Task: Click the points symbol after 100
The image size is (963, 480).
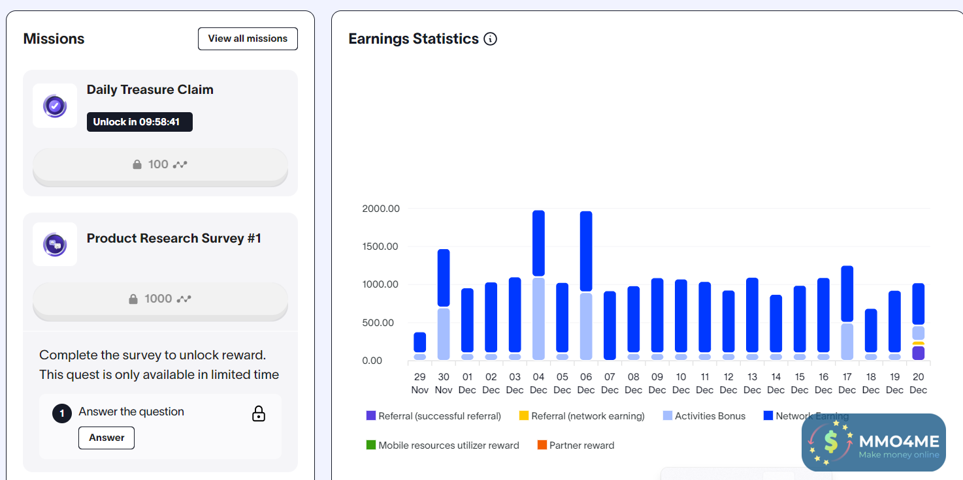Action: 180,165
